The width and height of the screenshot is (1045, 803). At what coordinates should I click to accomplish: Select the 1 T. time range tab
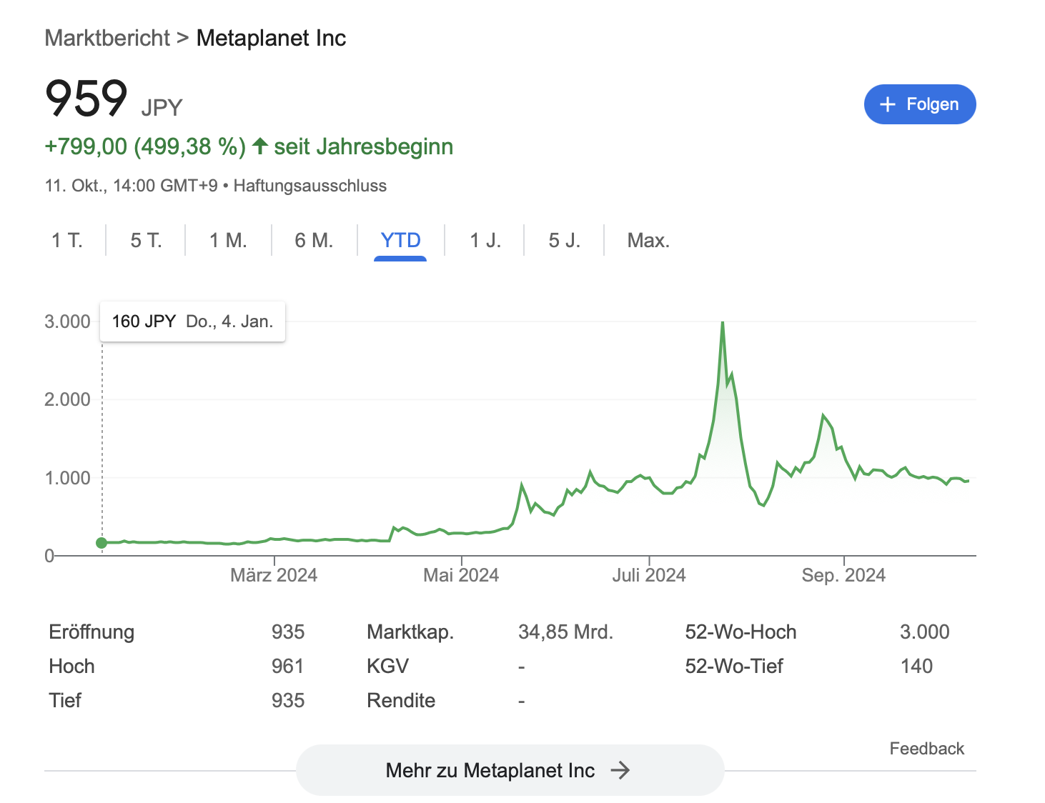pyautogui.click(x=67, y=241)
